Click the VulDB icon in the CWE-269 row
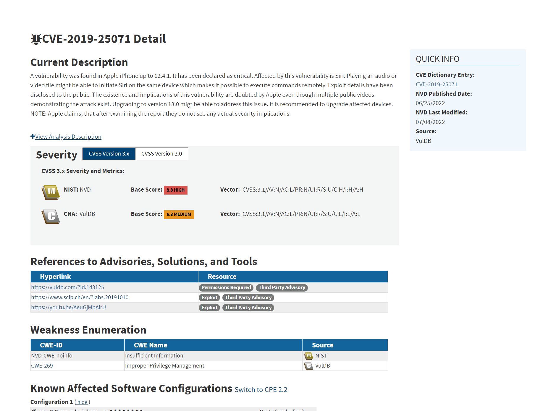The height and width of the screenshot is (411, 556). point(308,366)
